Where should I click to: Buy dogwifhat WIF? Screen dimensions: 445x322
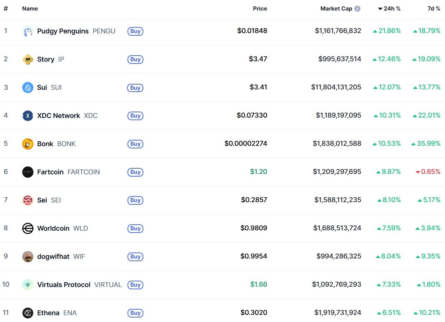(x=135, y=257)
